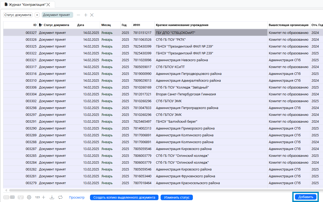Click the Изменить статус button
Viewport: 323px width, 202px height.
pos(177,198)
